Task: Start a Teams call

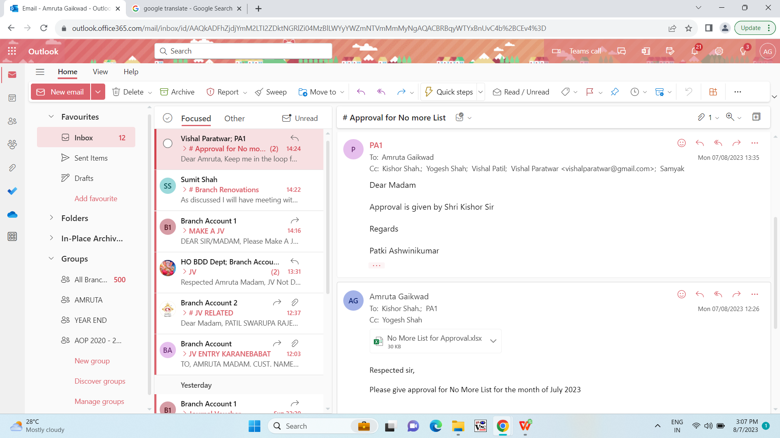Action: coord(576,51)
